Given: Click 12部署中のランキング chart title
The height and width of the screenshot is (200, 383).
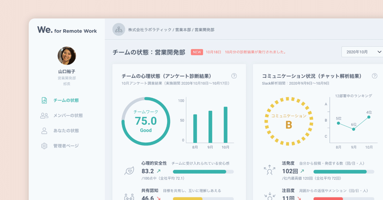Looking at the screenshot, I should [353, 96].
